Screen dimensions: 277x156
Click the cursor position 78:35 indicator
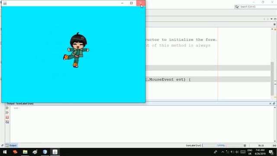click(x=261, y=146)
